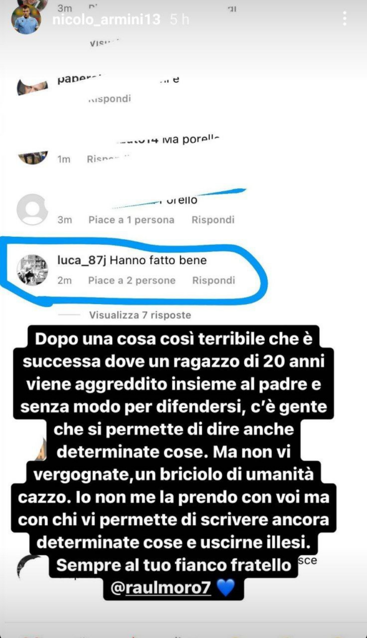Image resolution: width=367 pixels, height=638 pixels.
Task: View Piace a 2 persone likes
Action: 132,280
